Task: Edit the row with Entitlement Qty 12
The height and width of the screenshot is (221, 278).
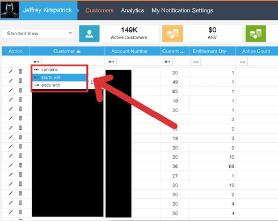Action: tap(11, 184)
